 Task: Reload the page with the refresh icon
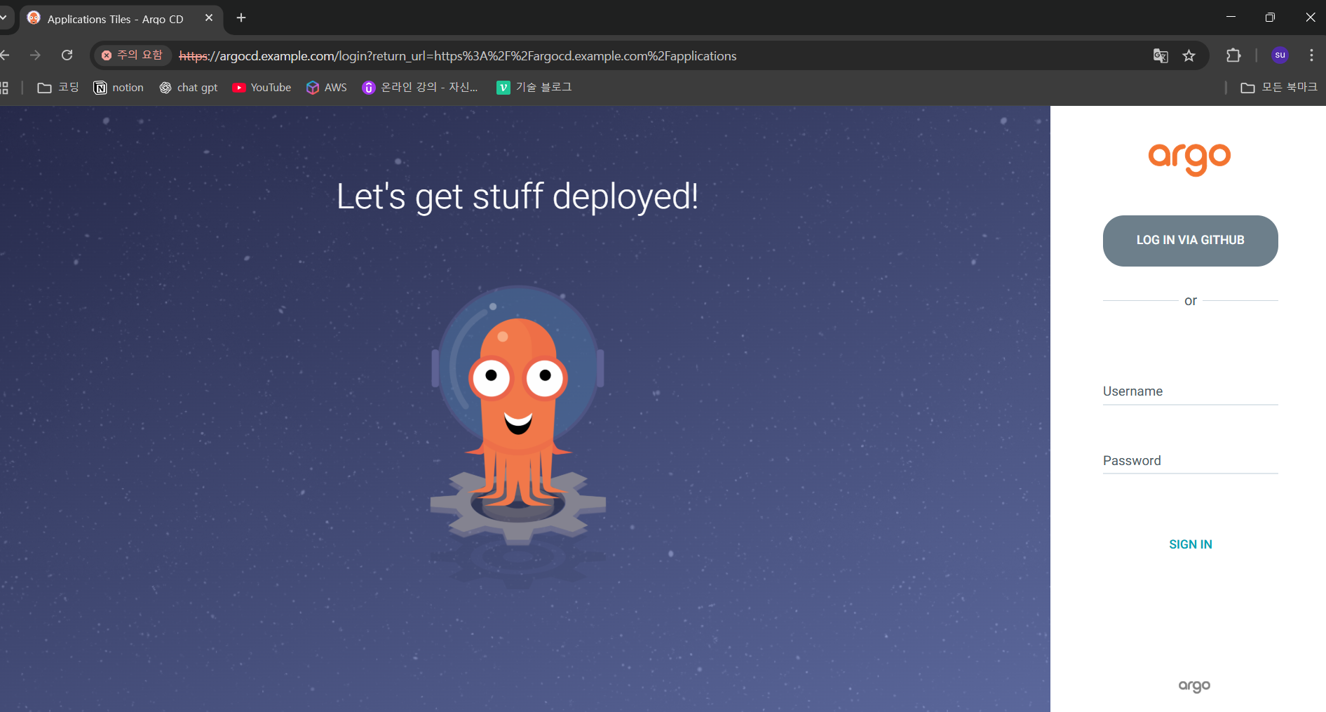click(x=67, y=55)
